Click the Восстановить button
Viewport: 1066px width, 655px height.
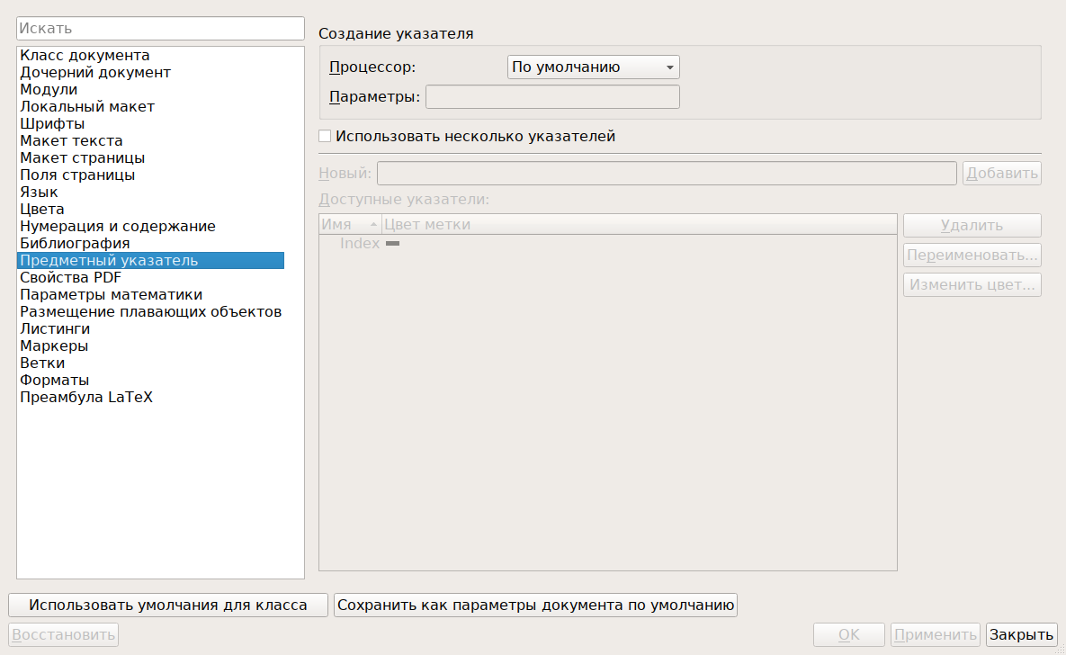(x=63, y=634)
